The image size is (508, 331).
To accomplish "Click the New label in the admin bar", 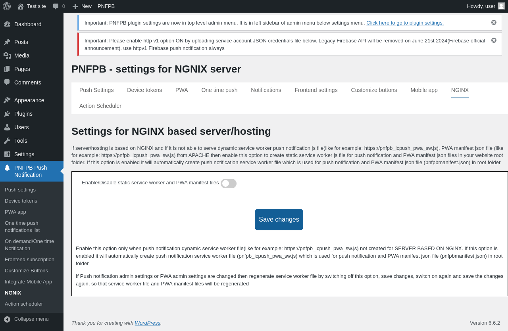I will click(87, 6).
